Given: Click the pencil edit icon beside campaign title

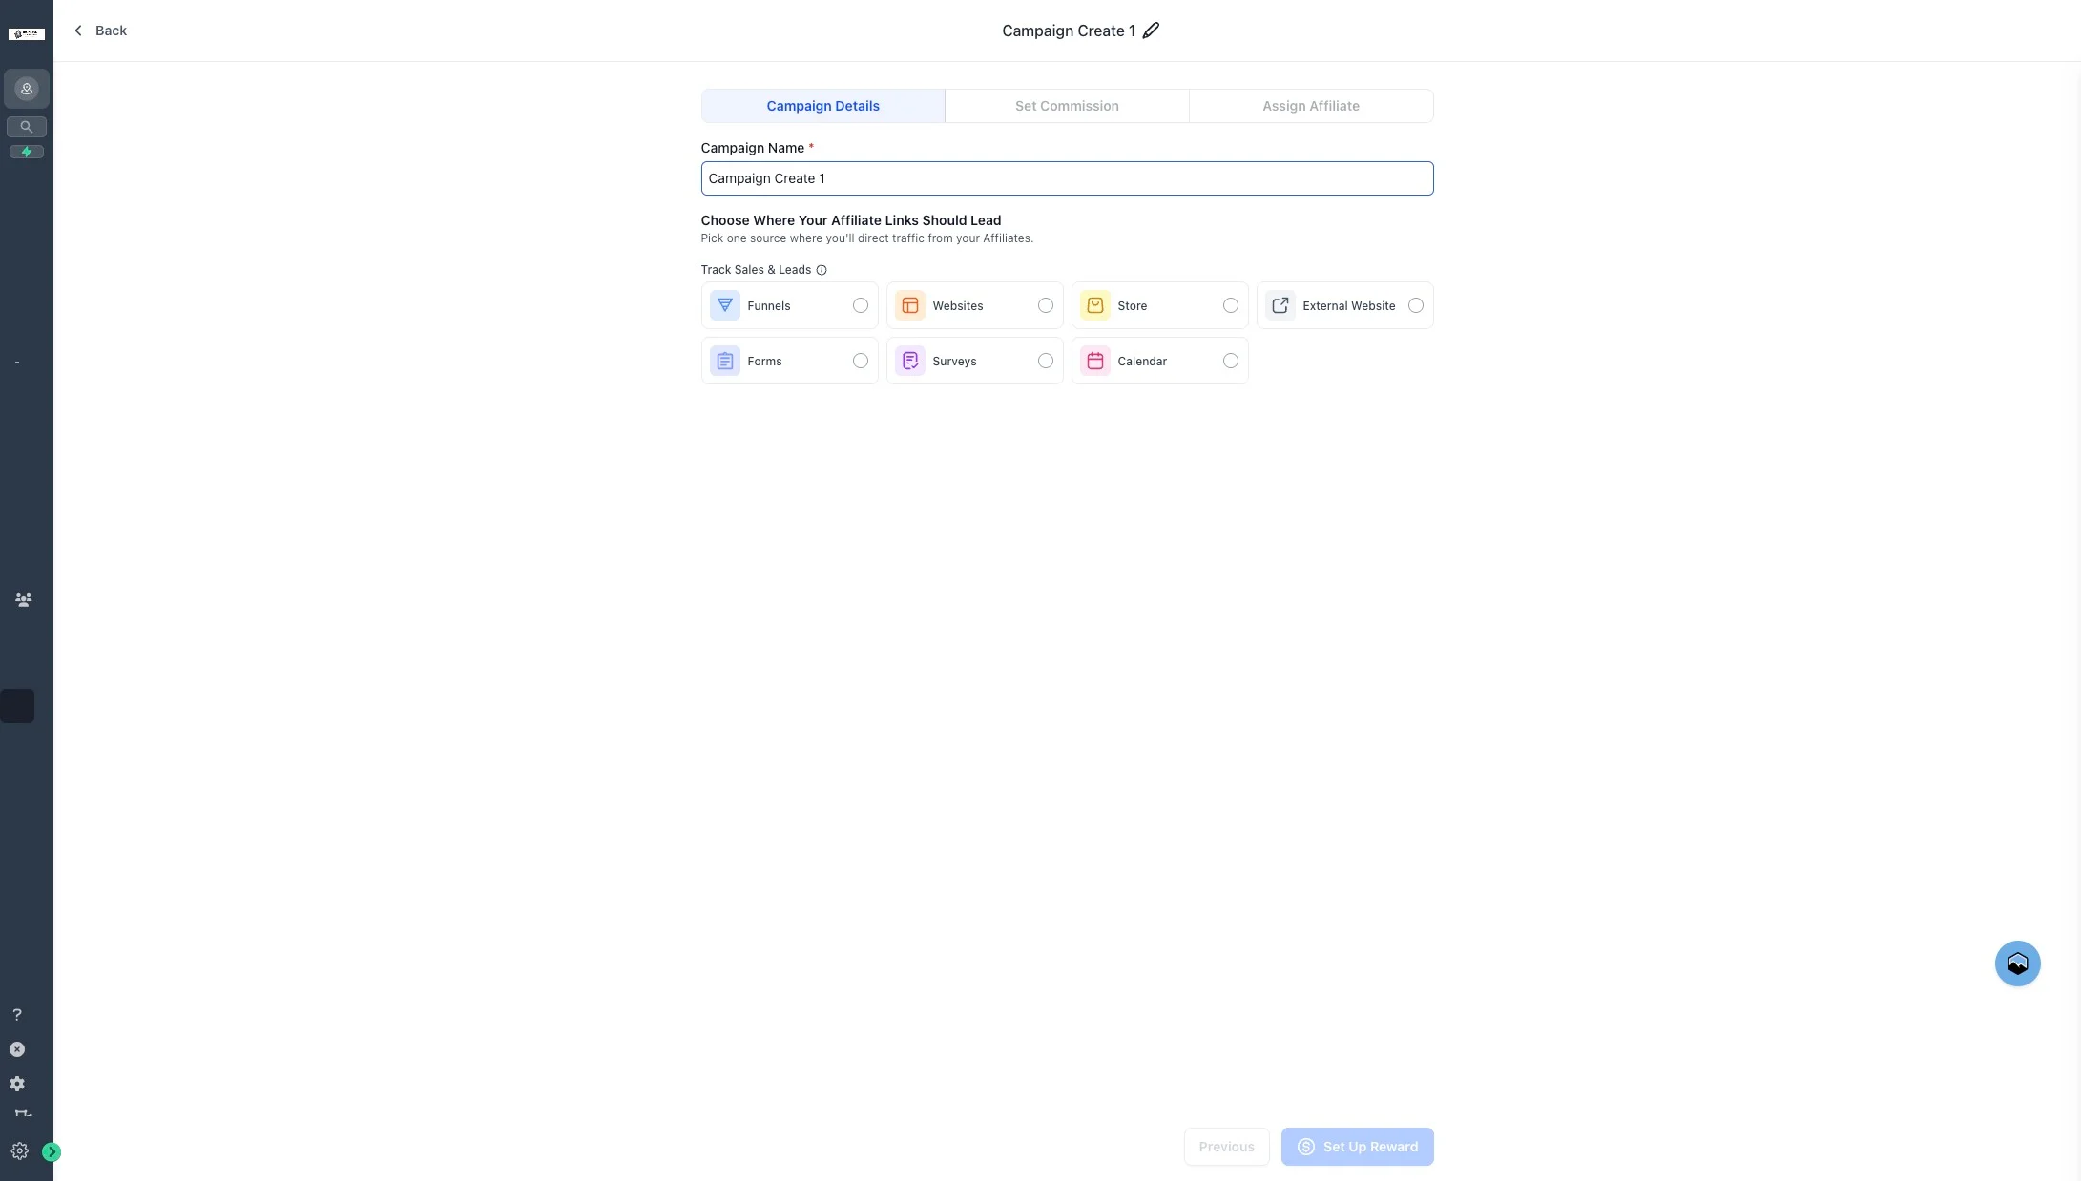Looking at the screenshot, I should (1151, 31).
